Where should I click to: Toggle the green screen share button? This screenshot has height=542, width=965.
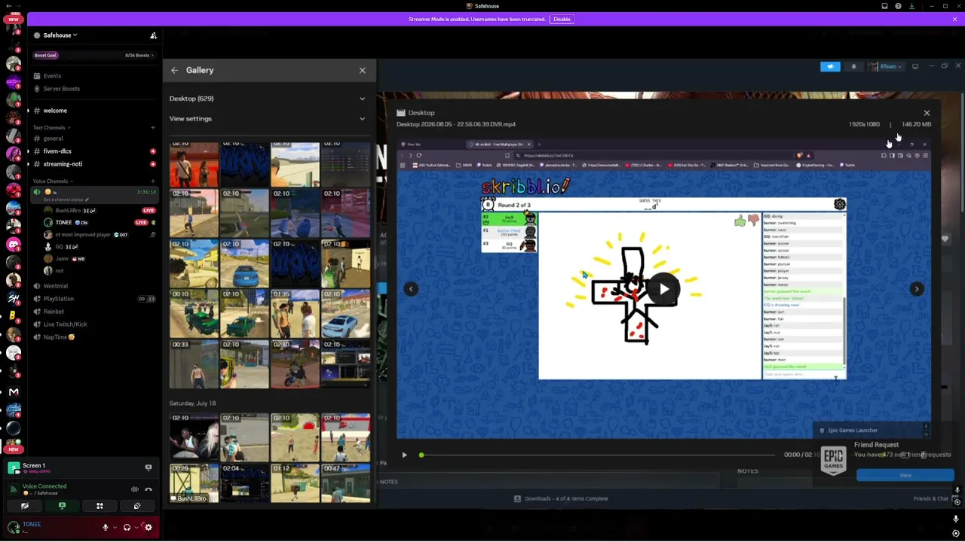[63, 506]
